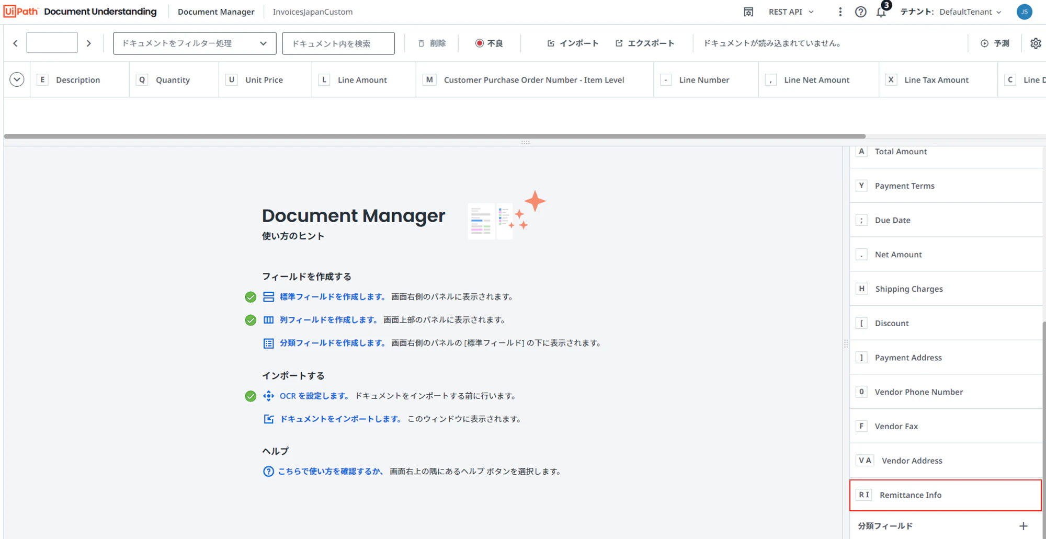Open the InvoicesJapanCustom breadcrumb

313,12
